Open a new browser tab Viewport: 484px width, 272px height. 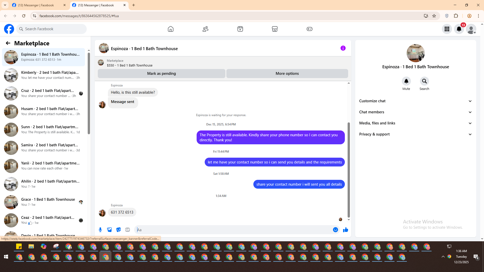tap(134, 5)
